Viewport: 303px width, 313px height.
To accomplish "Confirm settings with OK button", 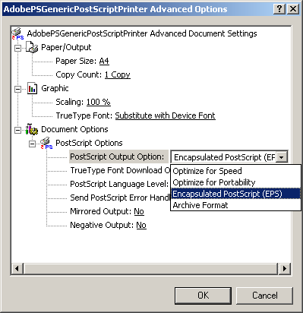I will [x=203, y=296].
